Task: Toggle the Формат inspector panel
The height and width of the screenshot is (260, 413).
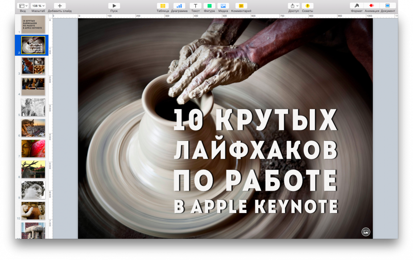Action: click(x=357, y=6)
